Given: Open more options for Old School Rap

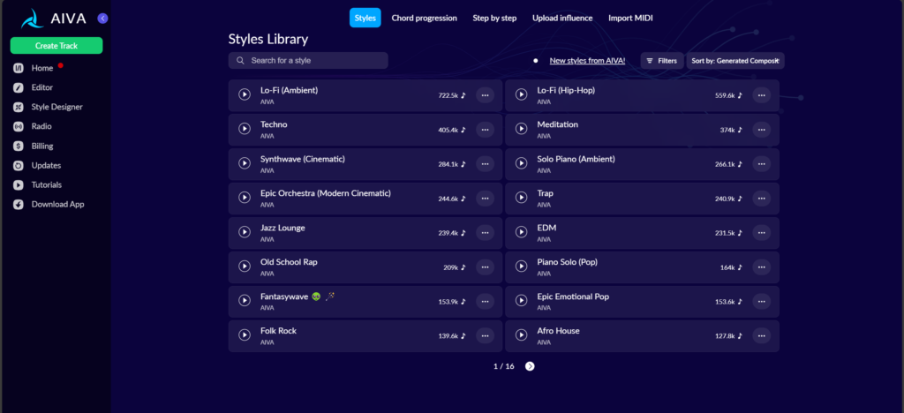Looking at the screenshot, I should (x=485, y=267).
